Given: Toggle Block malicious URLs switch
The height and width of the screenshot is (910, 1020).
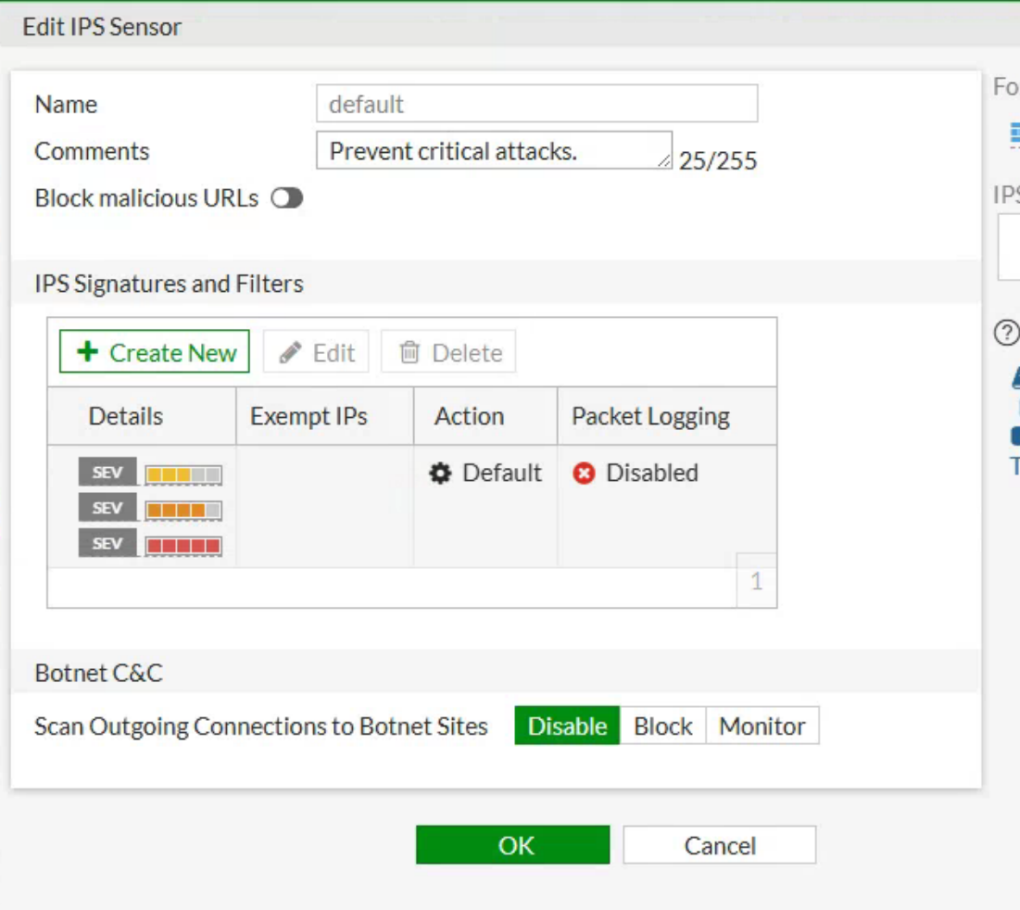Looking at the screenshot, I should [287, 198].
